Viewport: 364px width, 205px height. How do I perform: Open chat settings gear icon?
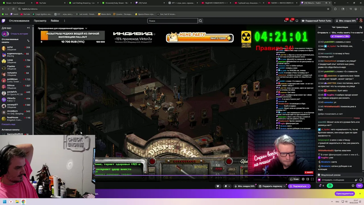pyautogui.click(x=353, y=186)
